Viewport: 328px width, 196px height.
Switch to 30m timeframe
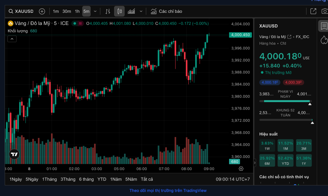point(67,11)
